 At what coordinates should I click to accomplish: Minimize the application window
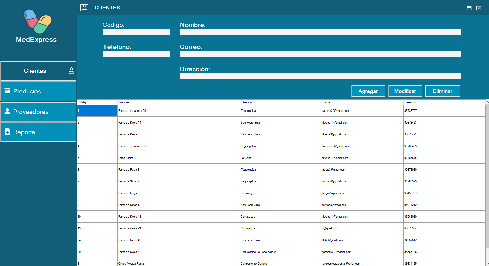click(460, 8)
